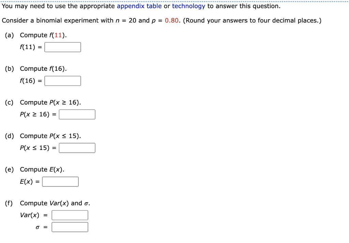The height and width of the screenshot is (243, 349).
Task: Click the E(x) answer box
Action: (x=60, y=181)
